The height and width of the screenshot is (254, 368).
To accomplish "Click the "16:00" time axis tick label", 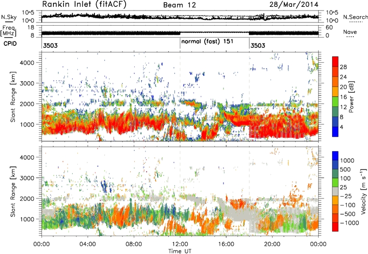I will coord(226,244).
